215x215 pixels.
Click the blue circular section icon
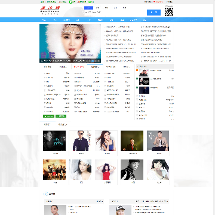pyautogui.click(x=46, y=193)
